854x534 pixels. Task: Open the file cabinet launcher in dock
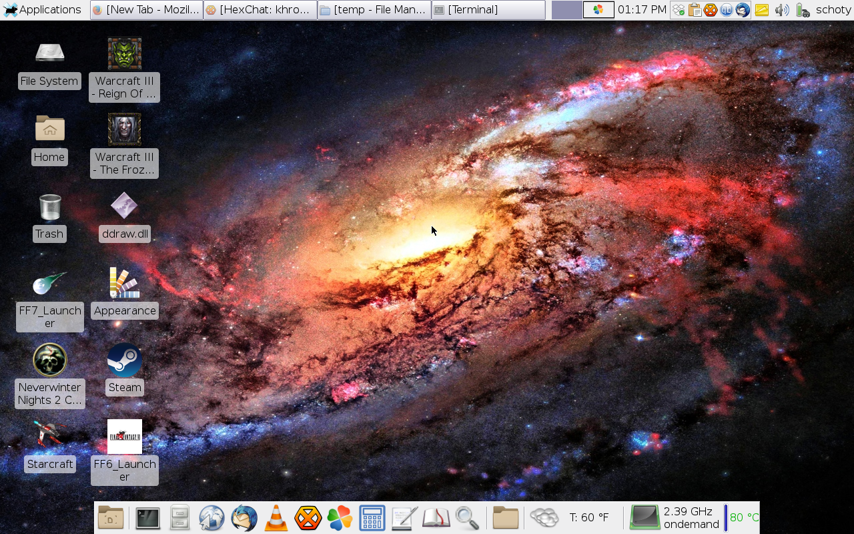[179, 518]
